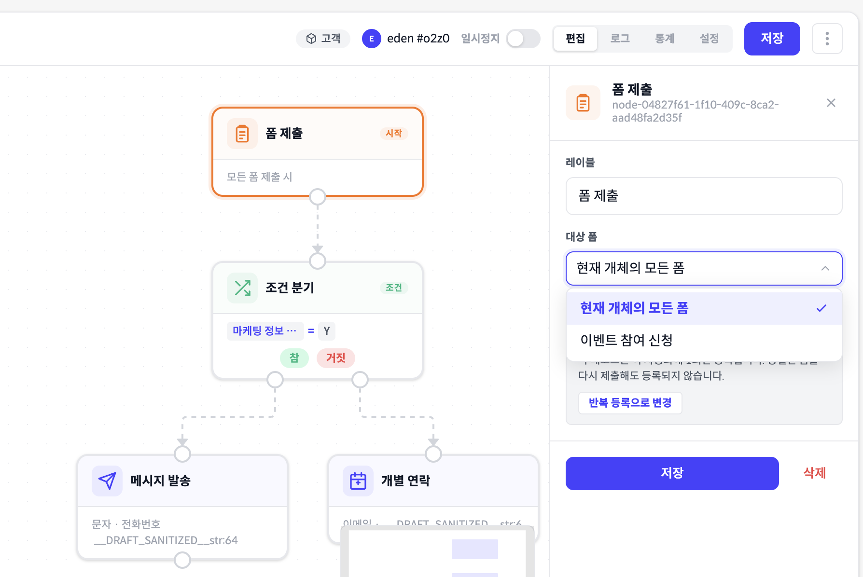
Task: Click the 레이블 text input field
Action: [x=703, y=196]
